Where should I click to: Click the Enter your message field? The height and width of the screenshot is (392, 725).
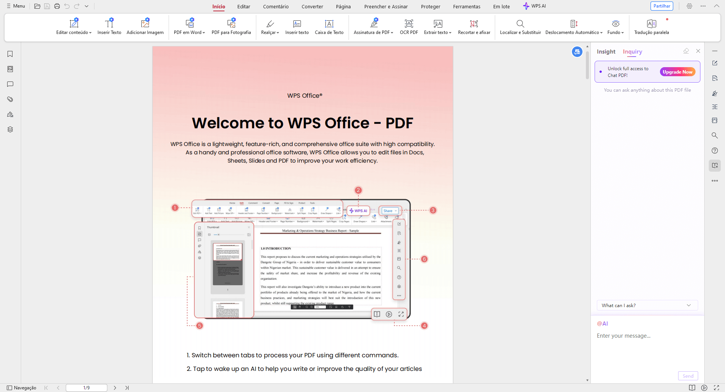click(x=647, y=336)
